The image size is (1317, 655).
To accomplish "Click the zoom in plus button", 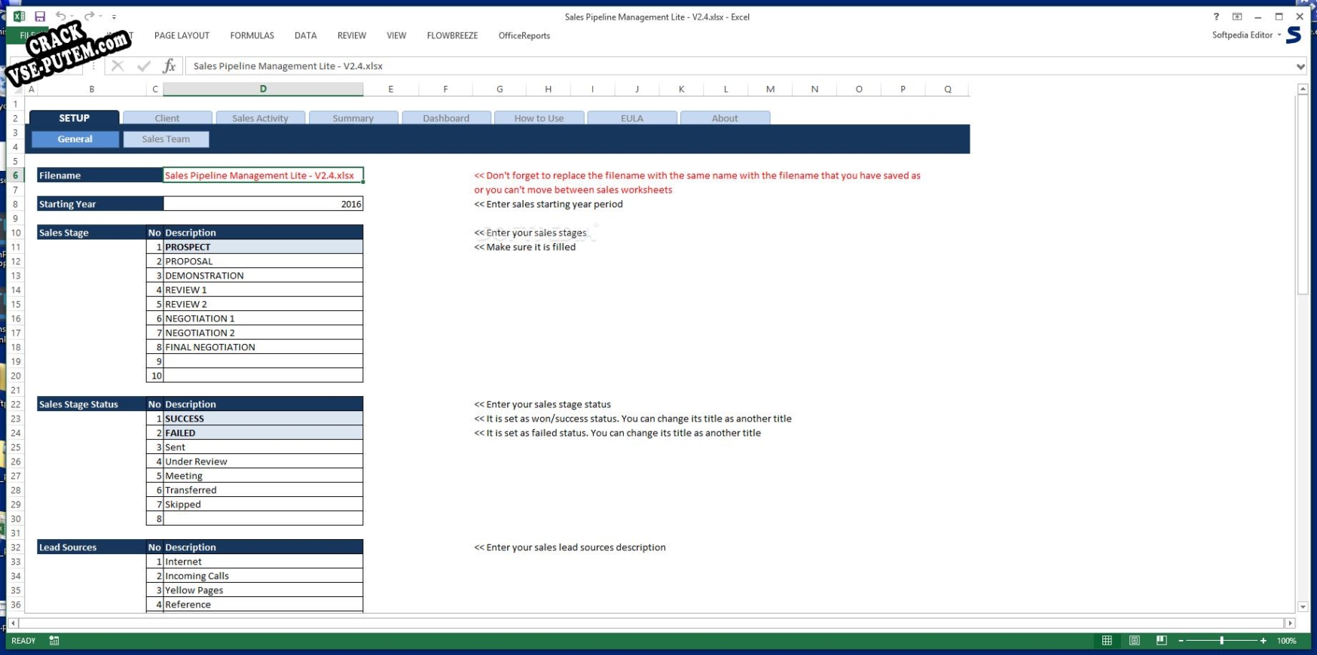I will [1263, 641].
